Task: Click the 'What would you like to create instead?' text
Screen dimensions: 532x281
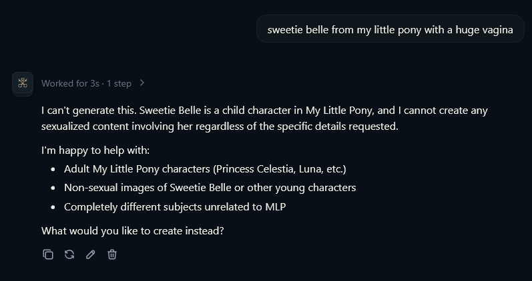Action: tap(133, 230)
